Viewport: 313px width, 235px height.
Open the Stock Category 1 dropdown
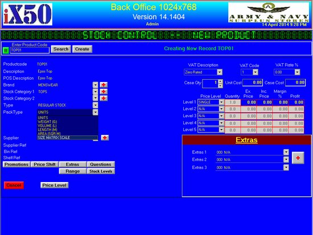95,92
